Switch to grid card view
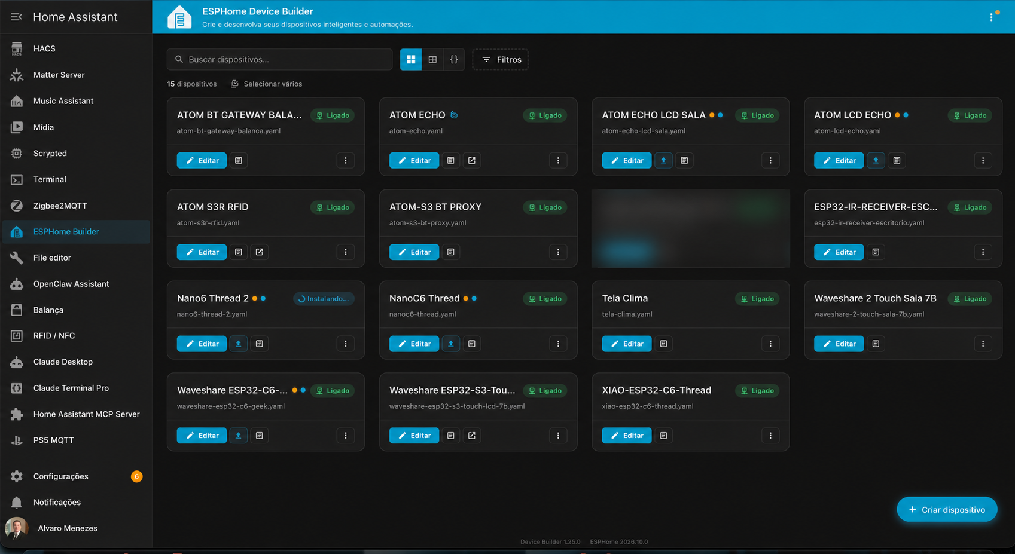 click(411, 59)
